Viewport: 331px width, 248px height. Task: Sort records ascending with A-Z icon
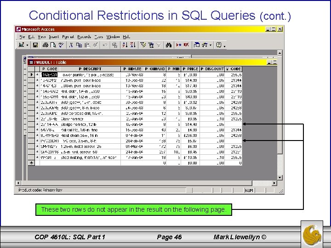(x=125, y=45)
